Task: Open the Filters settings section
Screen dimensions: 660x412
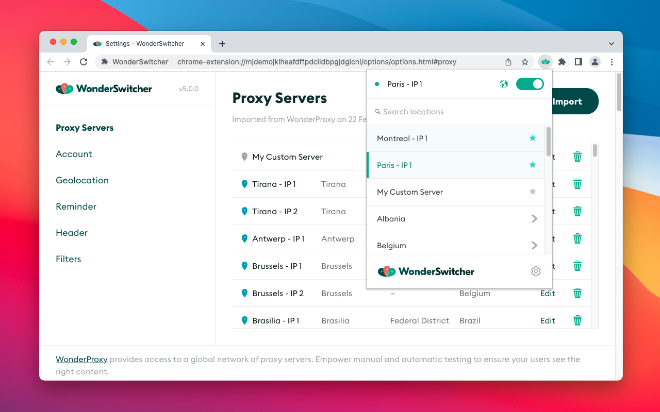Action: tap(68, 259)
